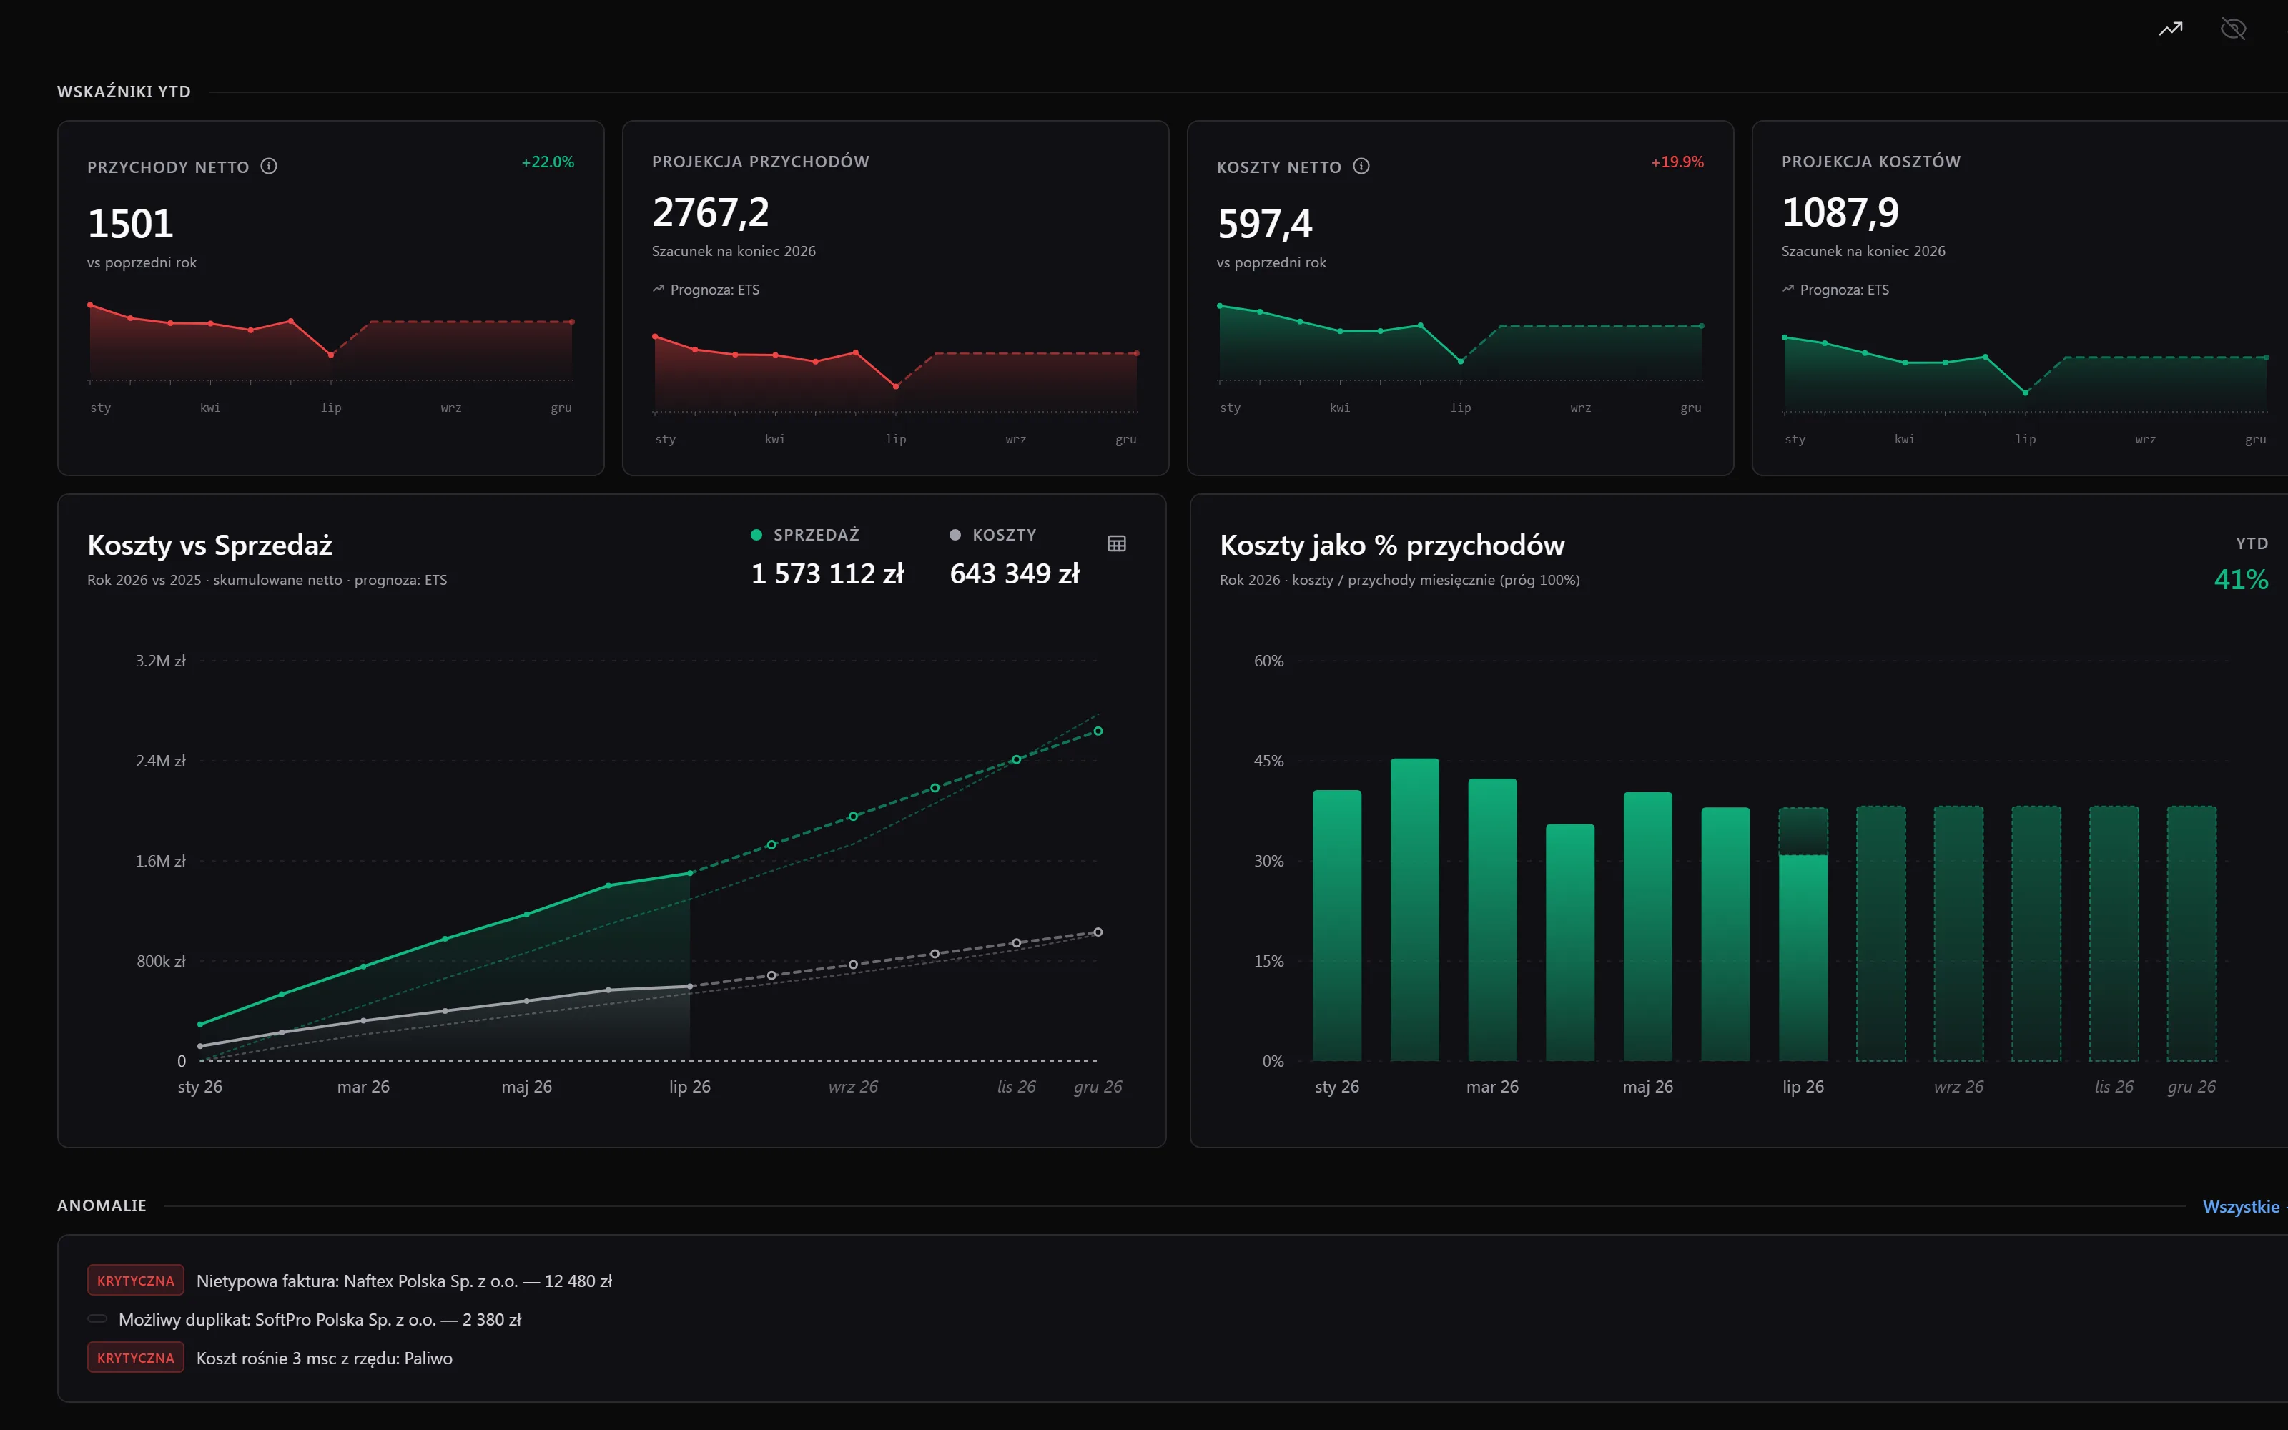The width and height of the screenshot is (2288, 1430).
Task: Toggle the crossed-out eye visibility icon
Action: point(2233,29)
